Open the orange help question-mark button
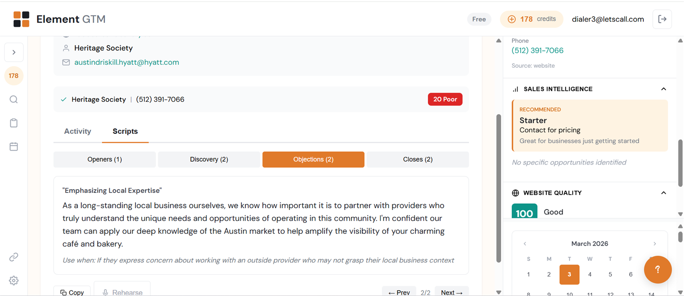Image resolution: width=684 pixels, height=296 pixels. pyautogui.click(x=657, y=270)
